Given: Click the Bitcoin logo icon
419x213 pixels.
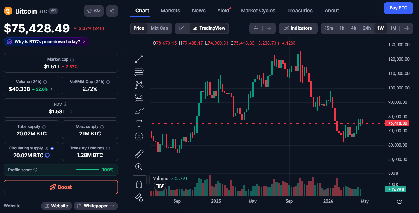Looking at the screenshot, I should pos(8,11).
